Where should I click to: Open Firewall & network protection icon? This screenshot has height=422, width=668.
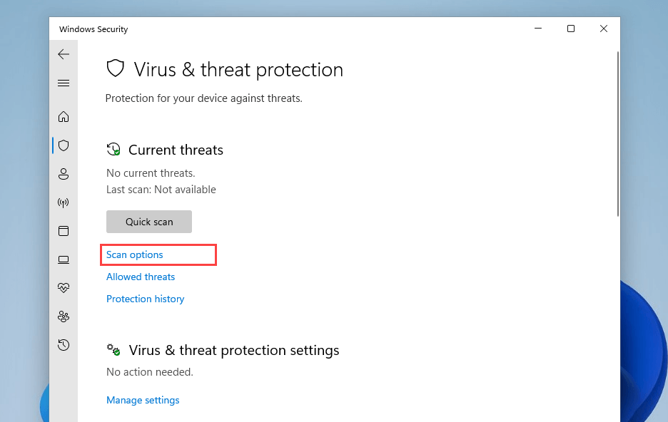tap(64, 202)
